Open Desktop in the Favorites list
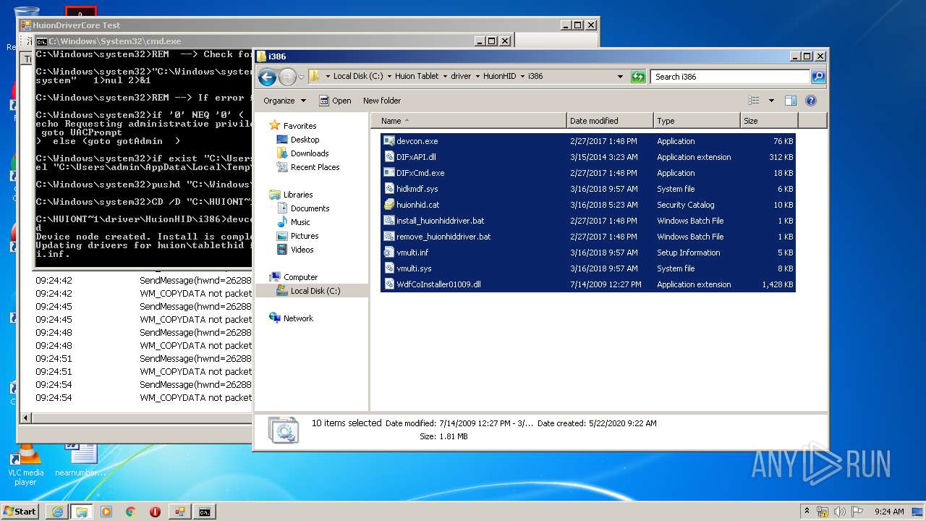 point(305,140)
